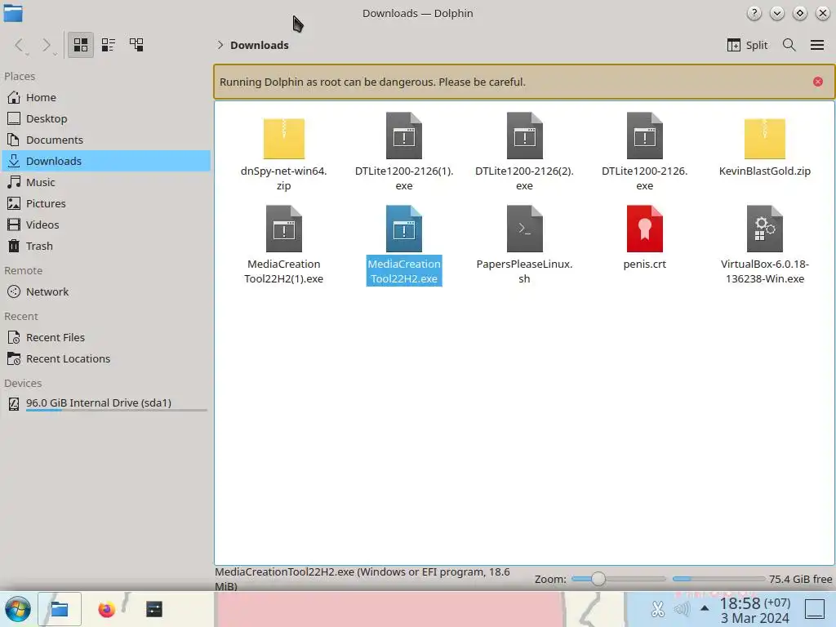Viewport: 836px width, 627px height.
Task: Select the KevinBlastGold.zip archive icon
Action: [x=764, y=137]
